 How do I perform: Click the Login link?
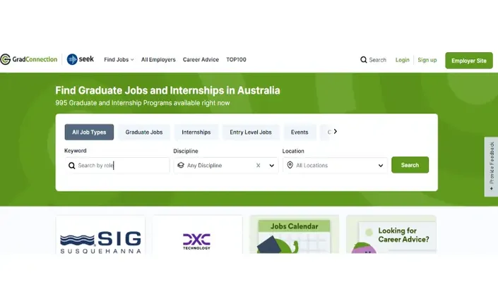pos(402,60)
